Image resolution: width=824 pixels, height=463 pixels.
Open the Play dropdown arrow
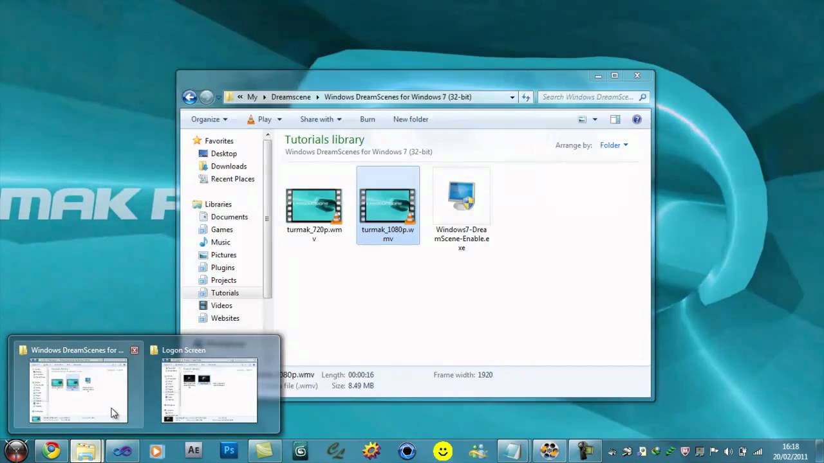pyautogui.click(x=279, y=119)
